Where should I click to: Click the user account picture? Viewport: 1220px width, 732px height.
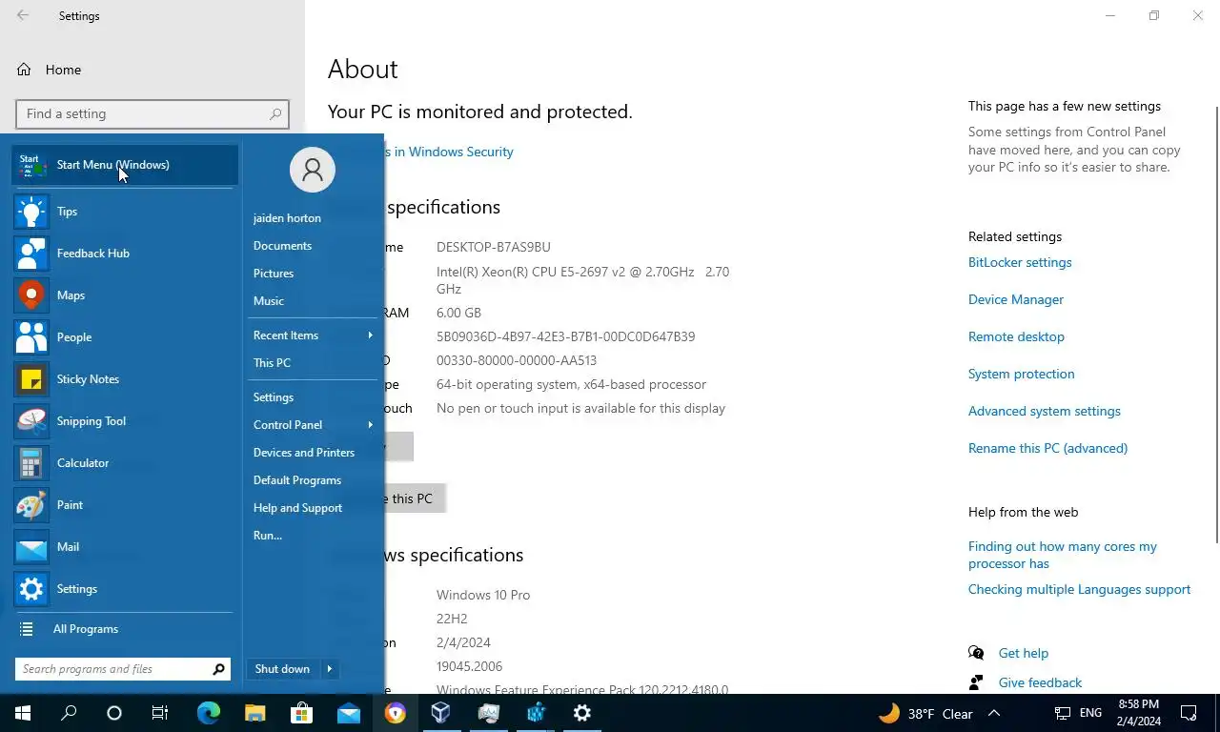click(x=313, y=170)
